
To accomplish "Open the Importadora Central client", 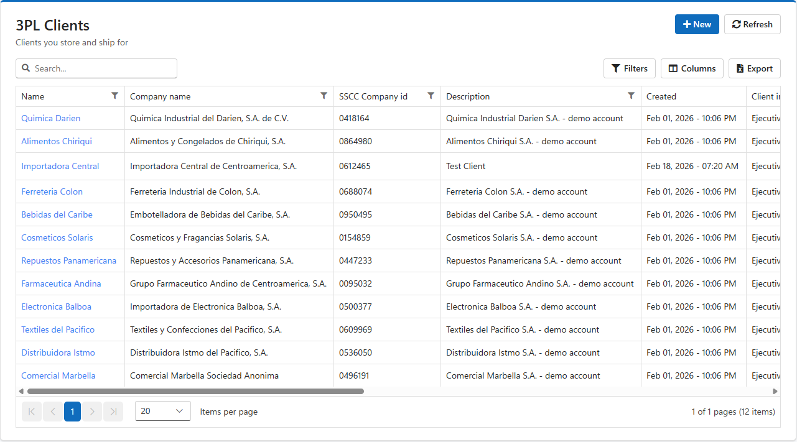I will click(60, 166).
